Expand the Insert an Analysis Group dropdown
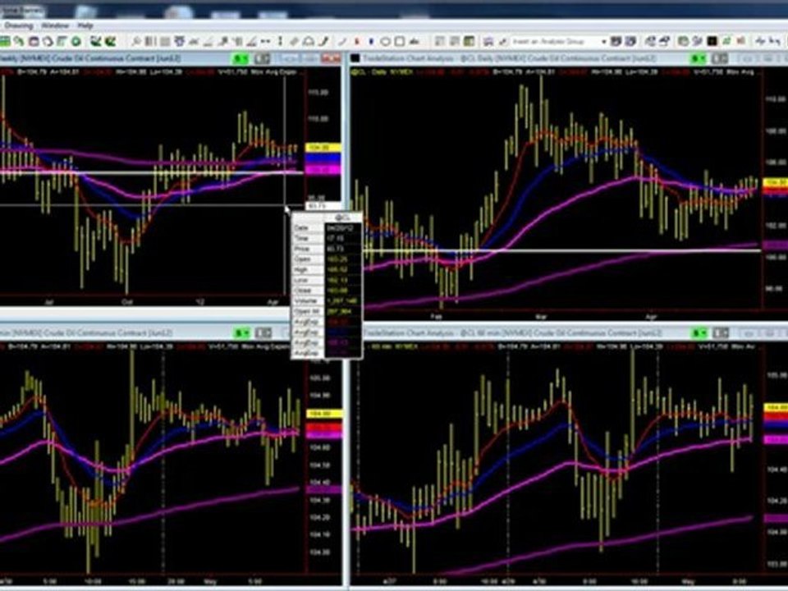 tap(603, 41)
